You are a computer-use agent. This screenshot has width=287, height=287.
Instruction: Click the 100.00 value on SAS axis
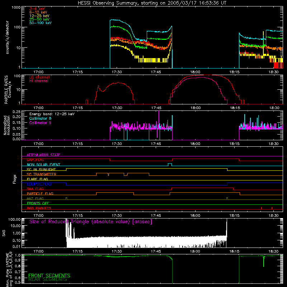tap(14, 219)
